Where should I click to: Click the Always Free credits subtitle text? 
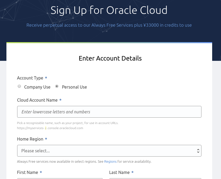(x=109, y=25)
